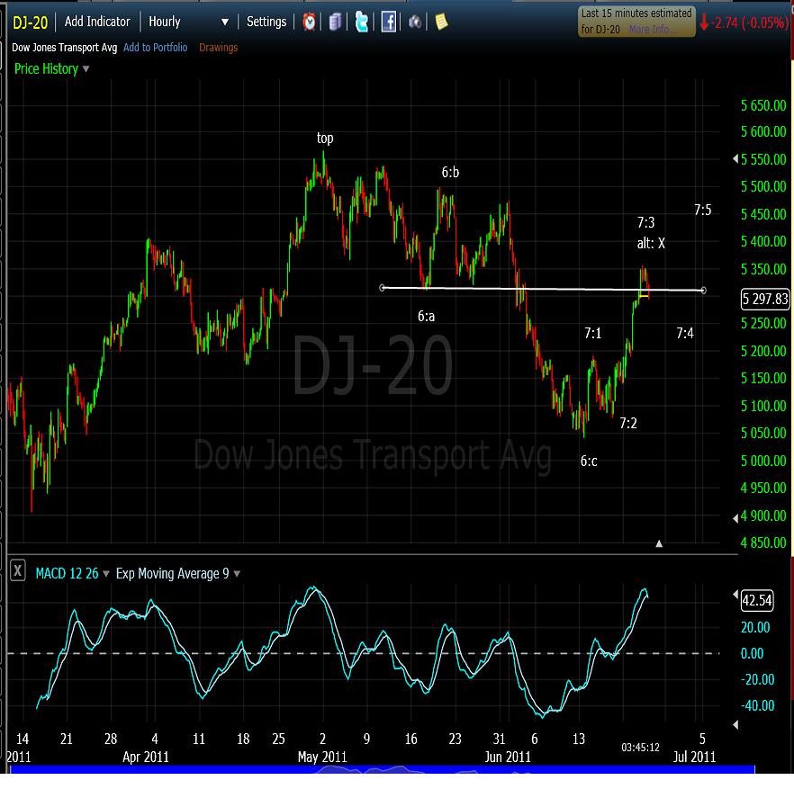794x789 pixels.
Task: Click the 'Apr 2011' date axis label
Action: click(146, 758)
